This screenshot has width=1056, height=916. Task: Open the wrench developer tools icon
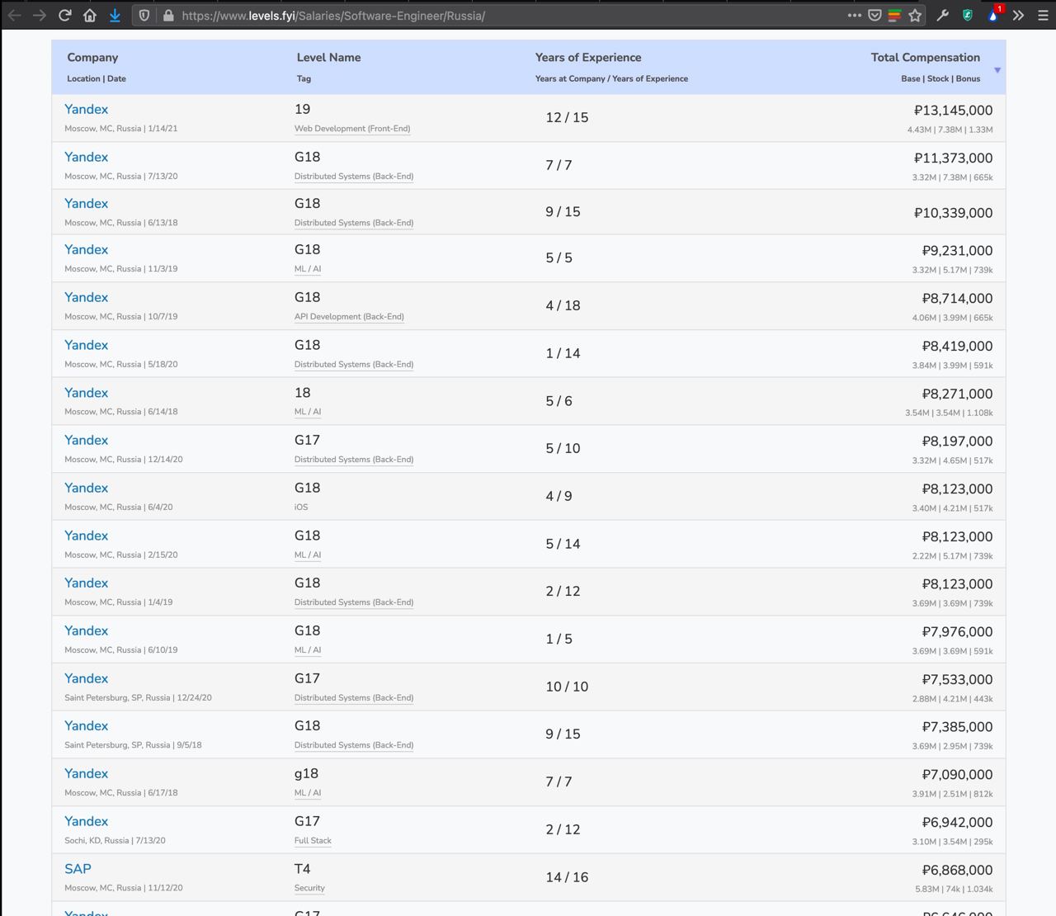click(x=943, y=15)
